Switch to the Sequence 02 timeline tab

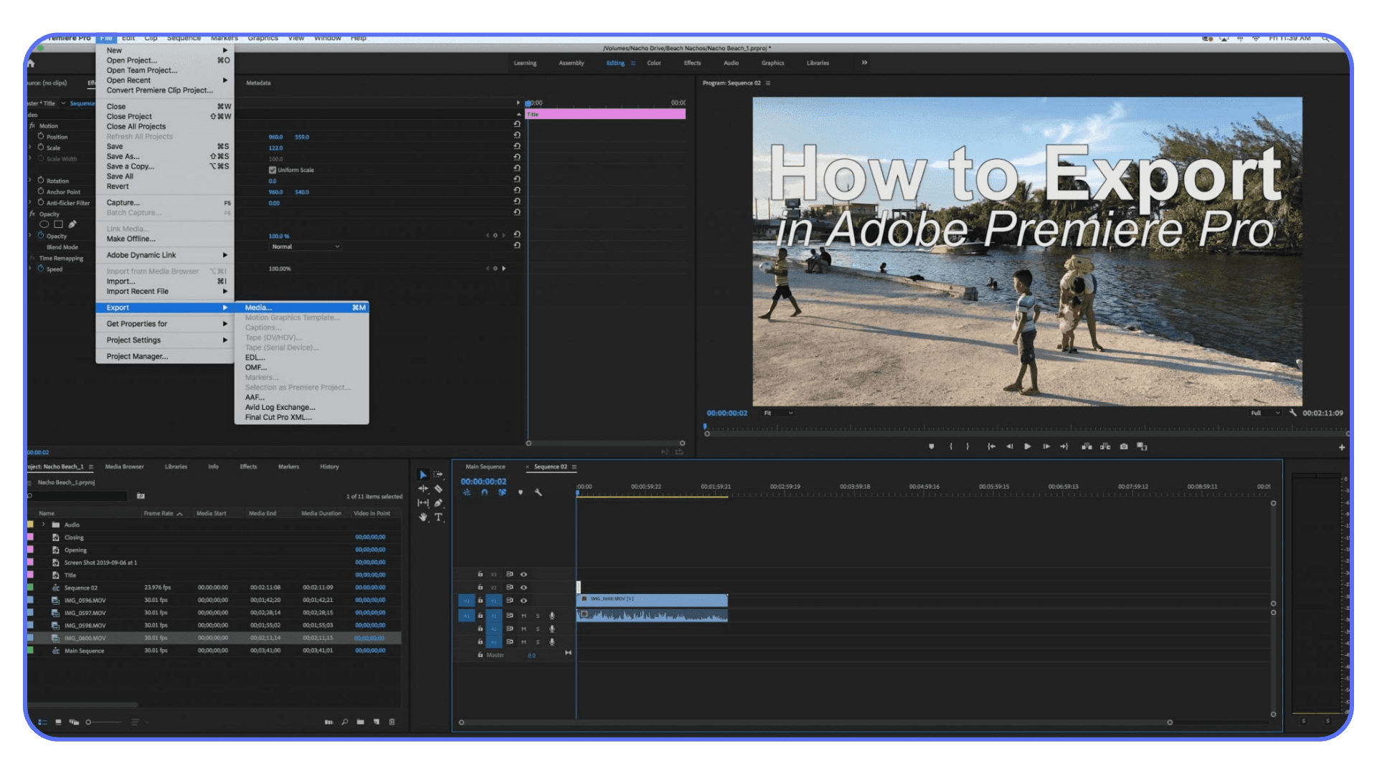click(551, 467)
